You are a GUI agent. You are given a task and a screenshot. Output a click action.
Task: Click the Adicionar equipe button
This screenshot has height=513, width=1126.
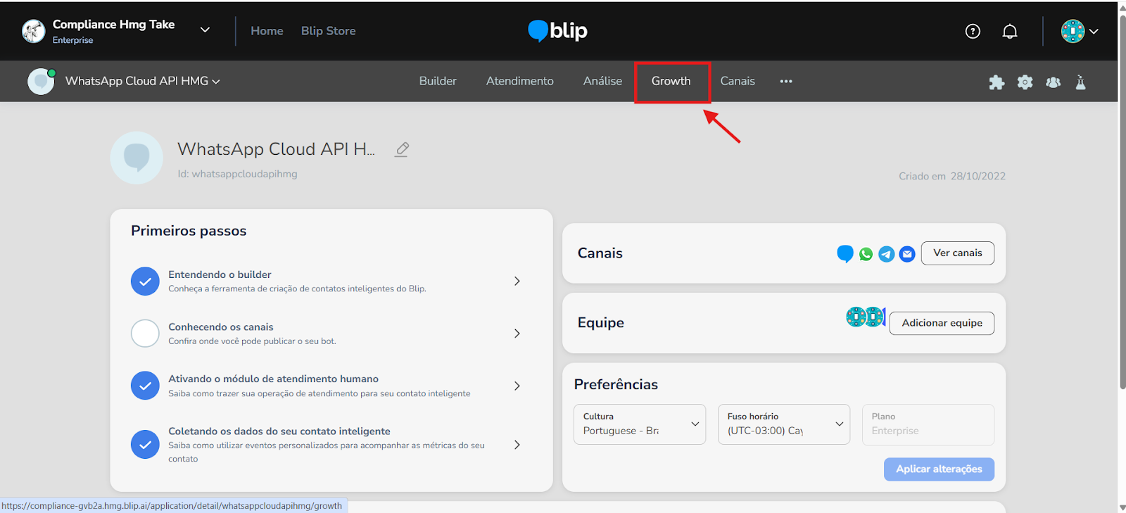coord(942,323)
